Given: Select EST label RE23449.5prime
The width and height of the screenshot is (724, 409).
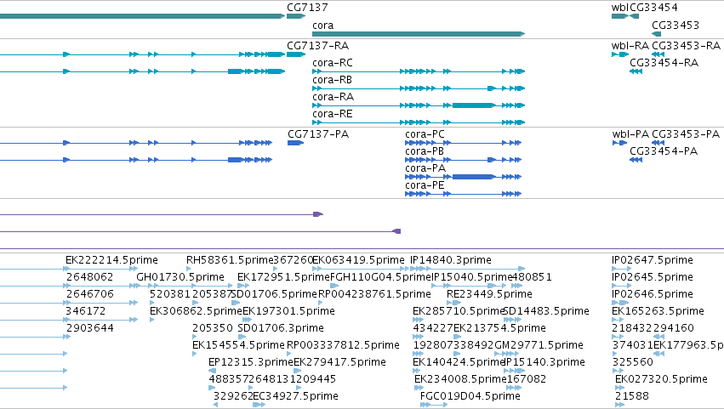Looking at the screenshot, I should (x=489, y=294).
